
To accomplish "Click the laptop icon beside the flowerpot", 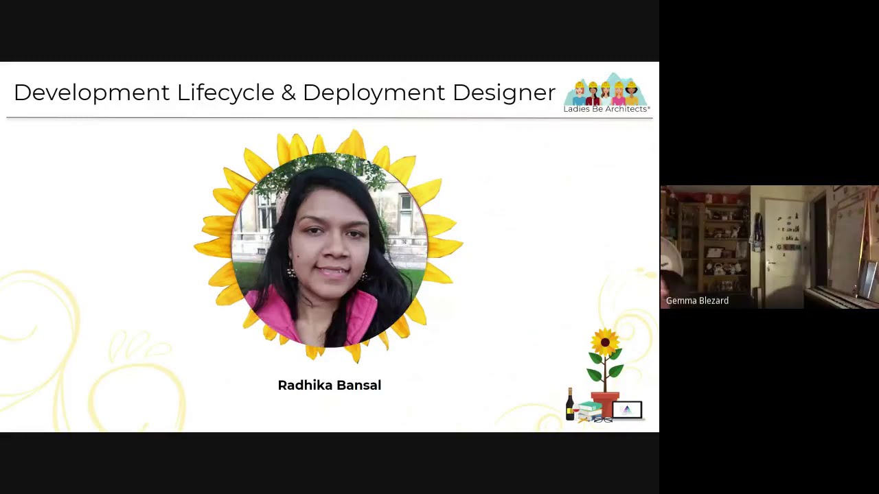I will click(x=627, y=410).
